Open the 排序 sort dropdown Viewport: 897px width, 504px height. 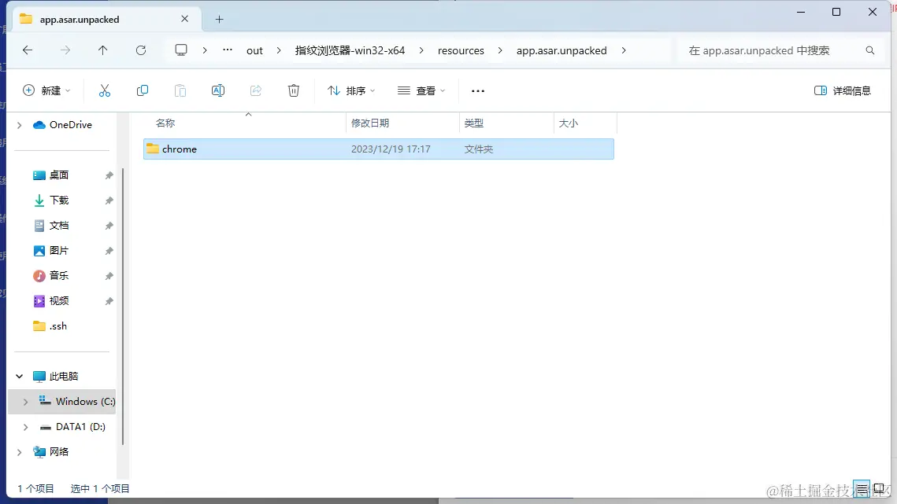pos(351,90)
